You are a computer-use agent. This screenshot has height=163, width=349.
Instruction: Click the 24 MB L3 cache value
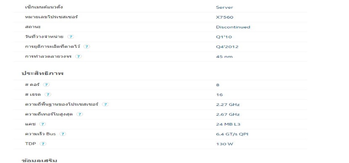228,124
